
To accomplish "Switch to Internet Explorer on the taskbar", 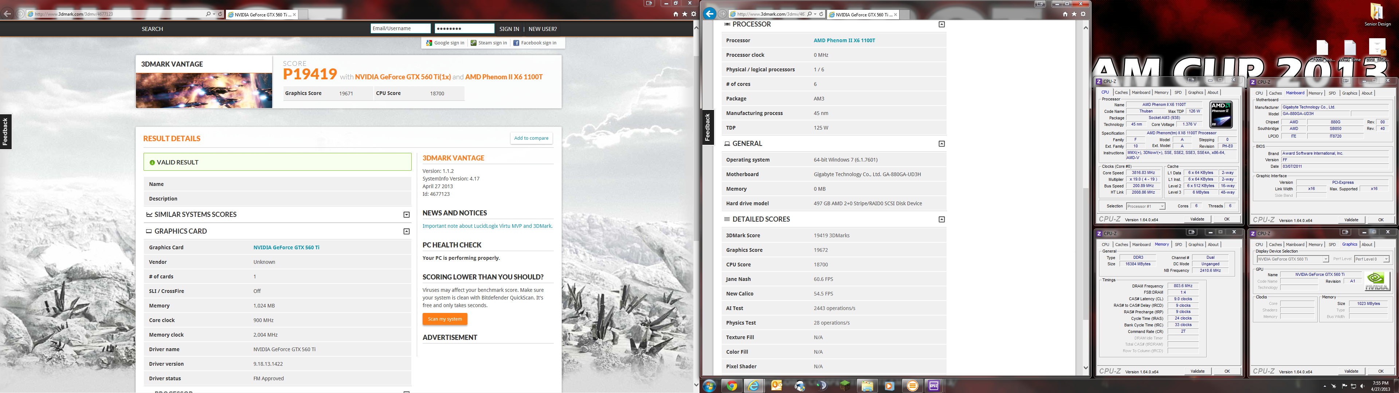I will tap(754, 386).
